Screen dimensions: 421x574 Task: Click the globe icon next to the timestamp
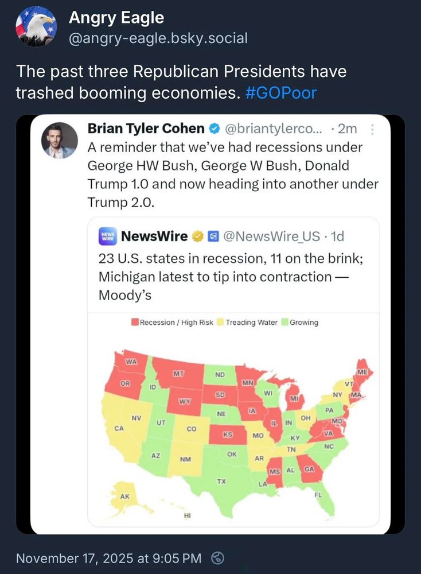[218, 557]
